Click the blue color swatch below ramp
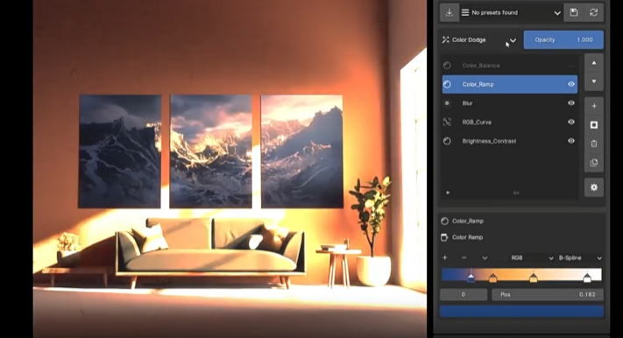623x338 pixels. [521, 312]
